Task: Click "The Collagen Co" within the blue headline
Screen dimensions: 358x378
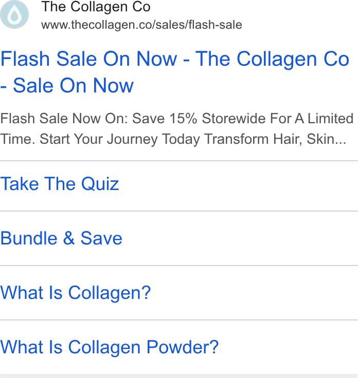Action: (272, 59)
